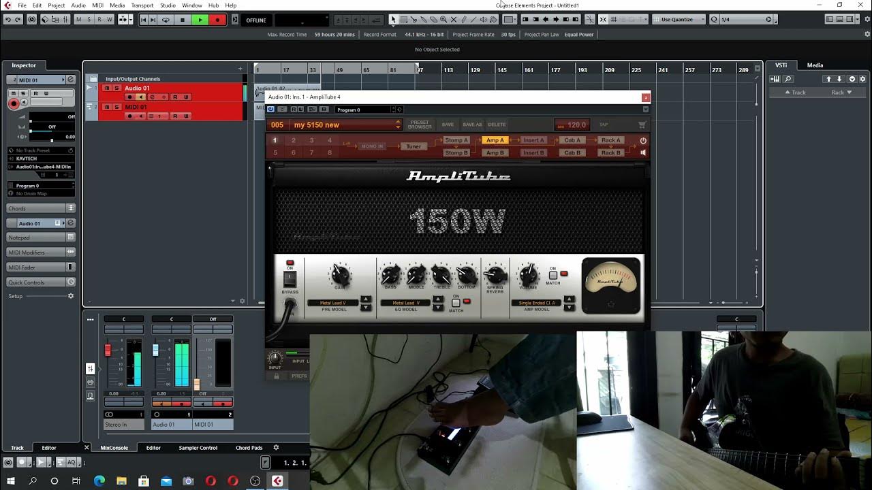This screenshot has height=490, width=872.
Task: Open the Inspector Setup gear
Action: click(x=70, y=296)
